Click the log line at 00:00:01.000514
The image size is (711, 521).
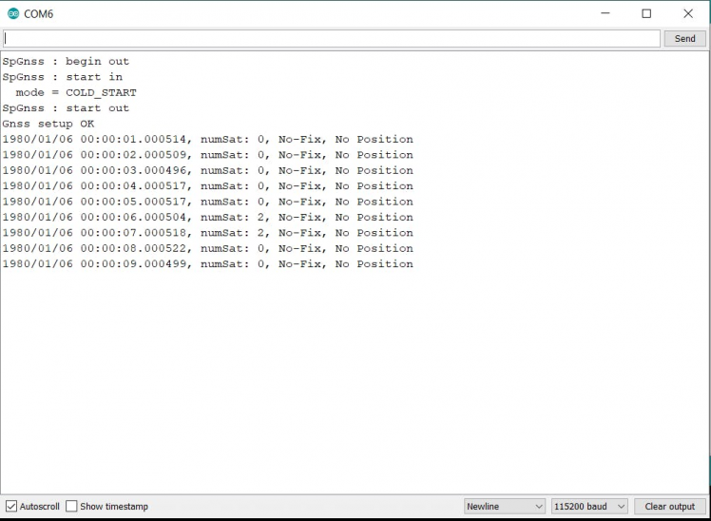point(207,139)
